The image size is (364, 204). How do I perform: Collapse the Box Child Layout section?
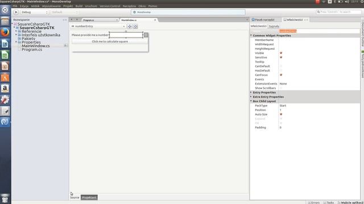pyautogui.click(x=251, y=101)
